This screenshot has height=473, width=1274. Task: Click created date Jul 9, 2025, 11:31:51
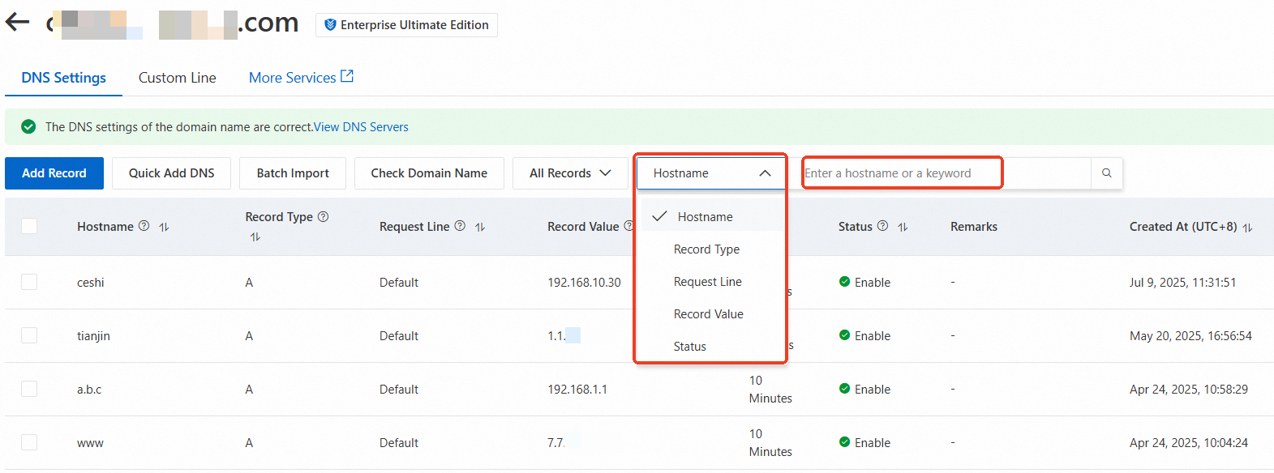tap(1182, 283)
